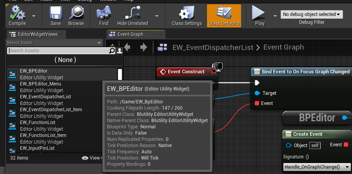Select Bind Event to On Focus Graph Changed node
Viewport: 352px width, 174px height.
(302, 72)
